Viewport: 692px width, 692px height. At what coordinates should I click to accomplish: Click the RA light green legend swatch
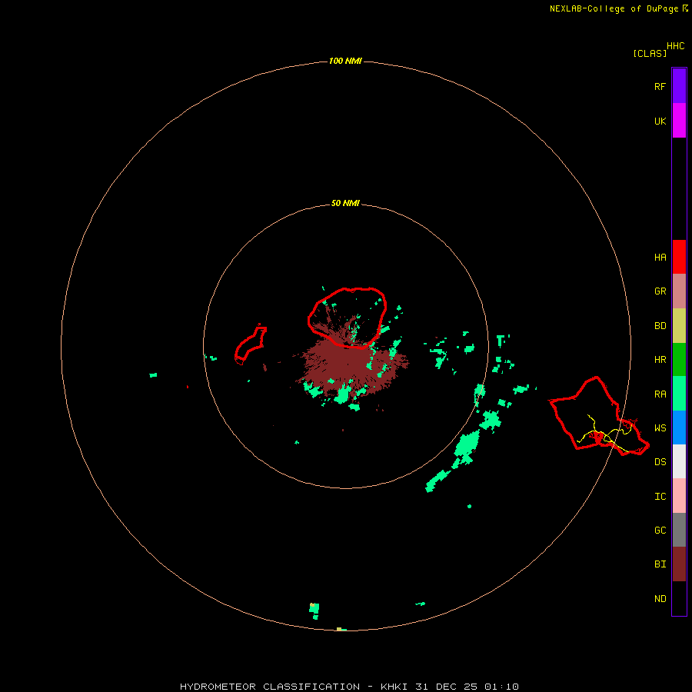tap(679, 394)
